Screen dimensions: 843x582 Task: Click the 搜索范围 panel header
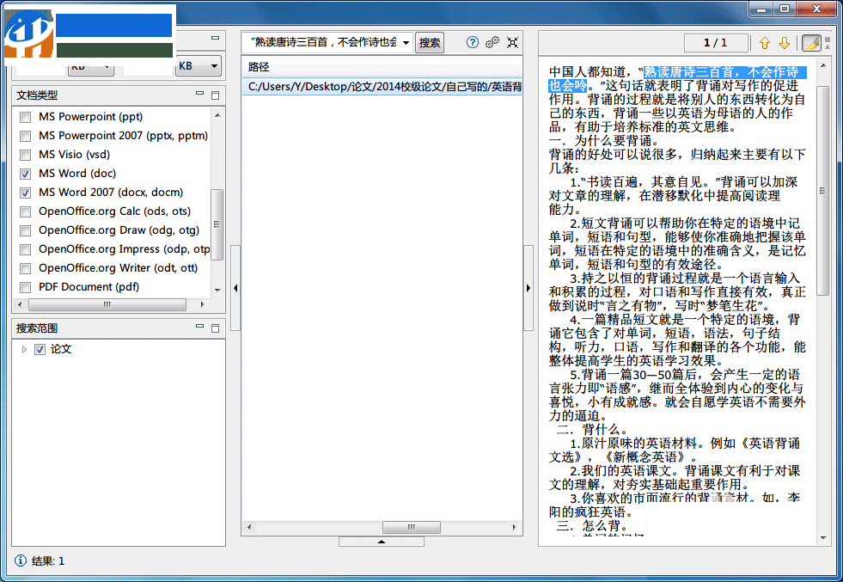click(37, 328)
